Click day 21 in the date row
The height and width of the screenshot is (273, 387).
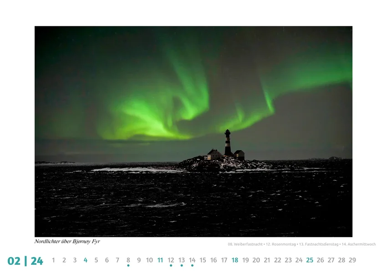267,260
